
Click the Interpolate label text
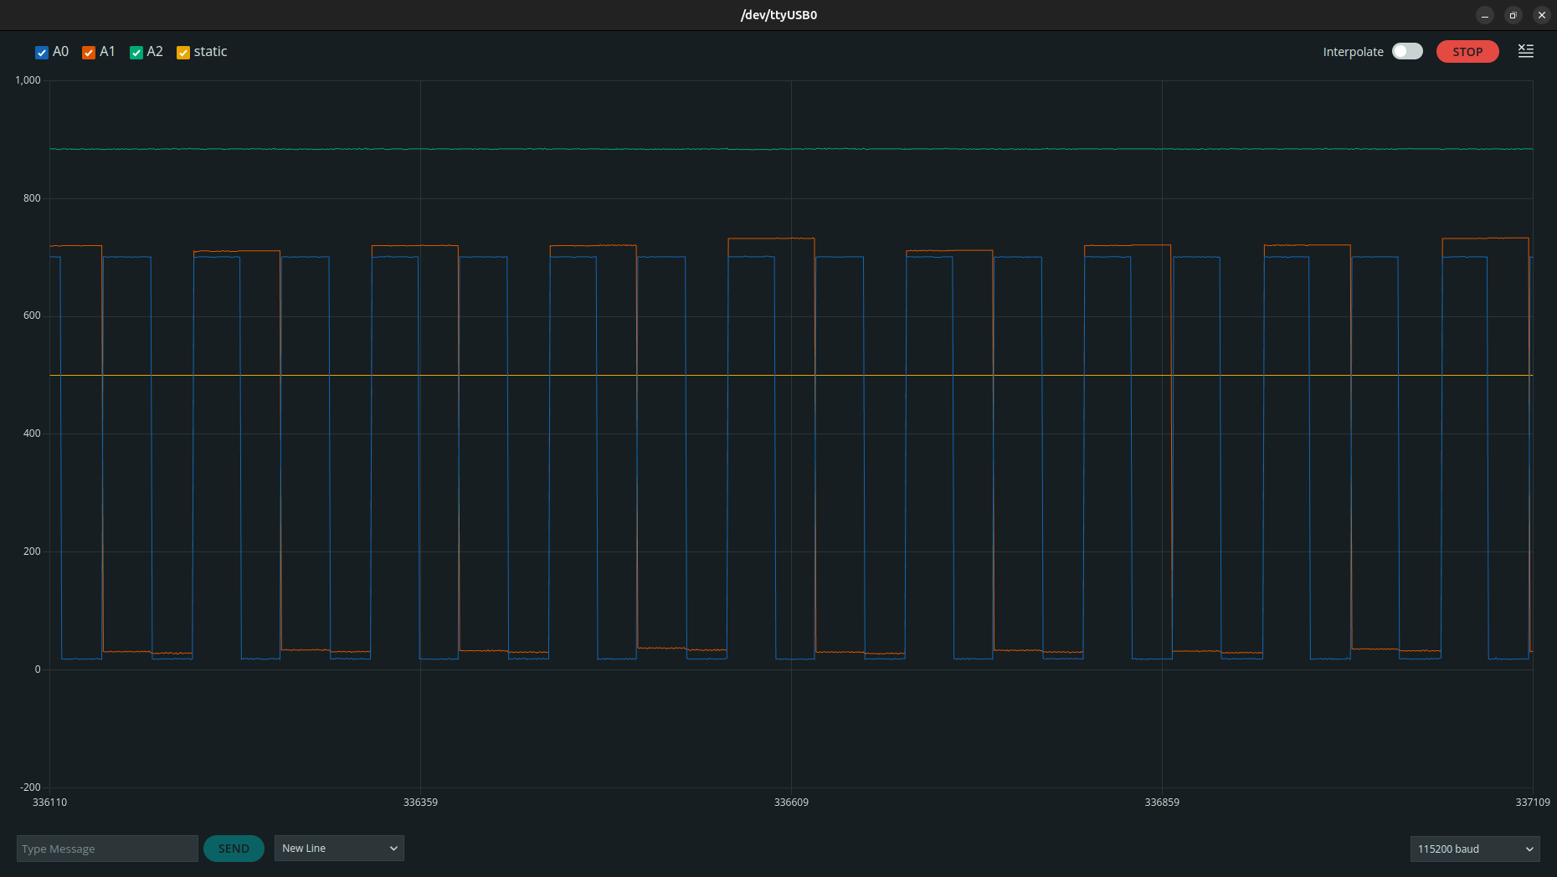point(1353,52)
